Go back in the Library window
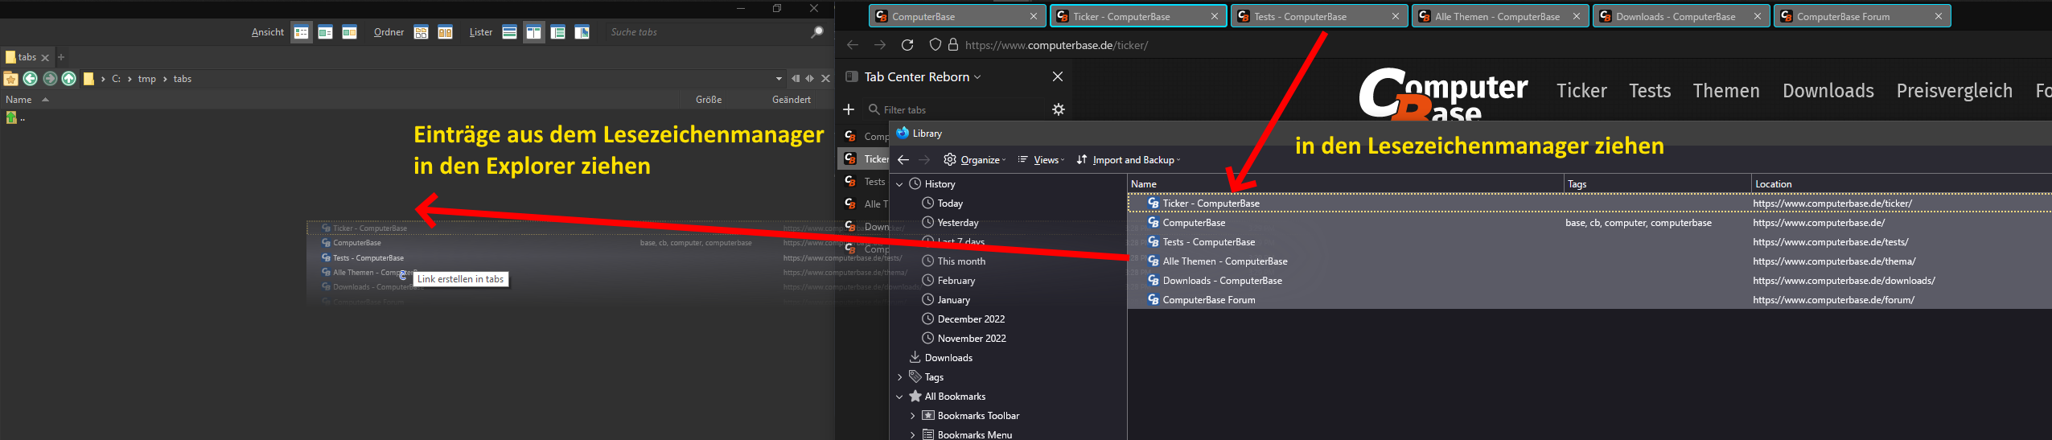2052x440 pixels. (903, 159)
